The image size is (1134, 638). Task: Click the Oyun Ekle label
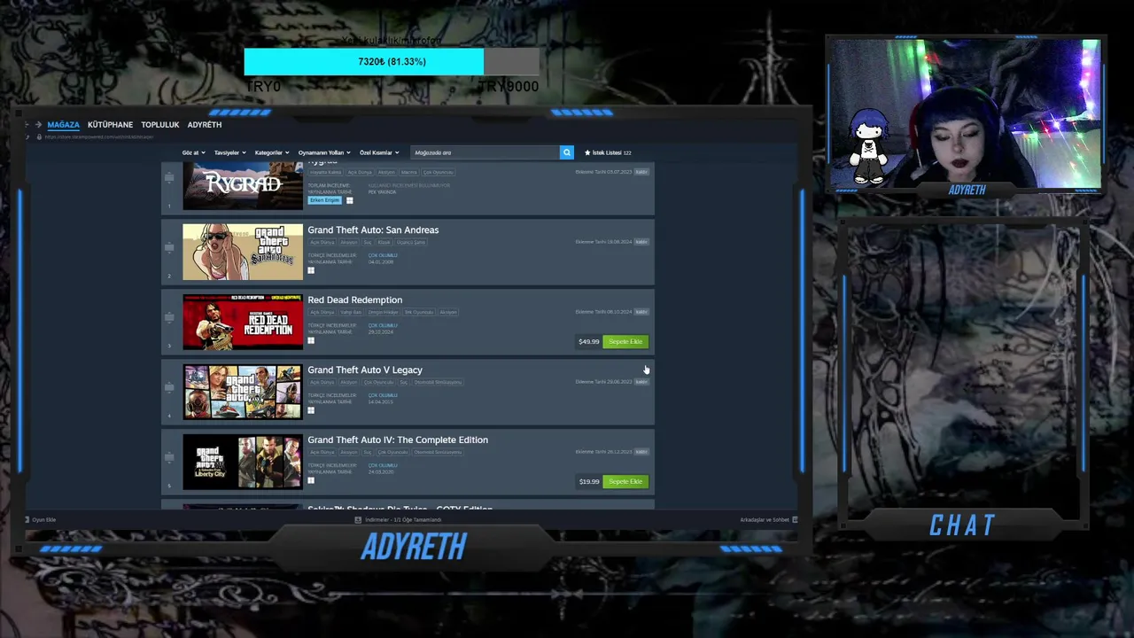click(x=44, y=519)
